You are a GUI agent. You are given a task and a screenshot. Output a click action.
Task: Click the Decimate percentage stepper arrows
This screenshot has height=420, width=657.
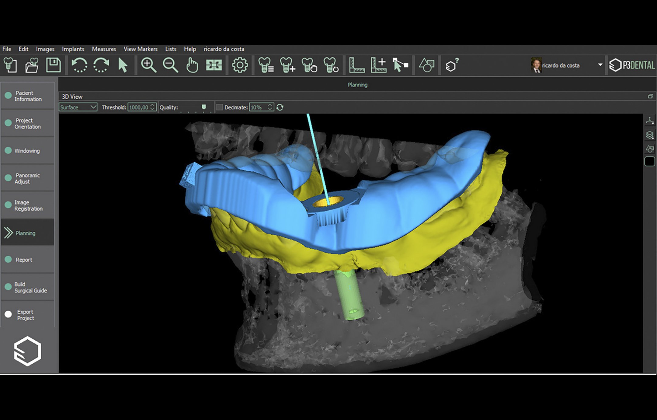click(270, 107)
